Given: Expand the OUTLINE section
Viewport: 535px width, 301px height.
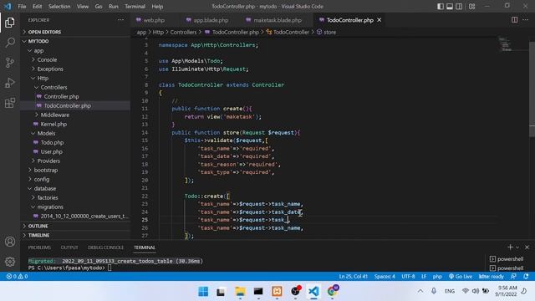Looking at the screenshot, I should [75, 226].
